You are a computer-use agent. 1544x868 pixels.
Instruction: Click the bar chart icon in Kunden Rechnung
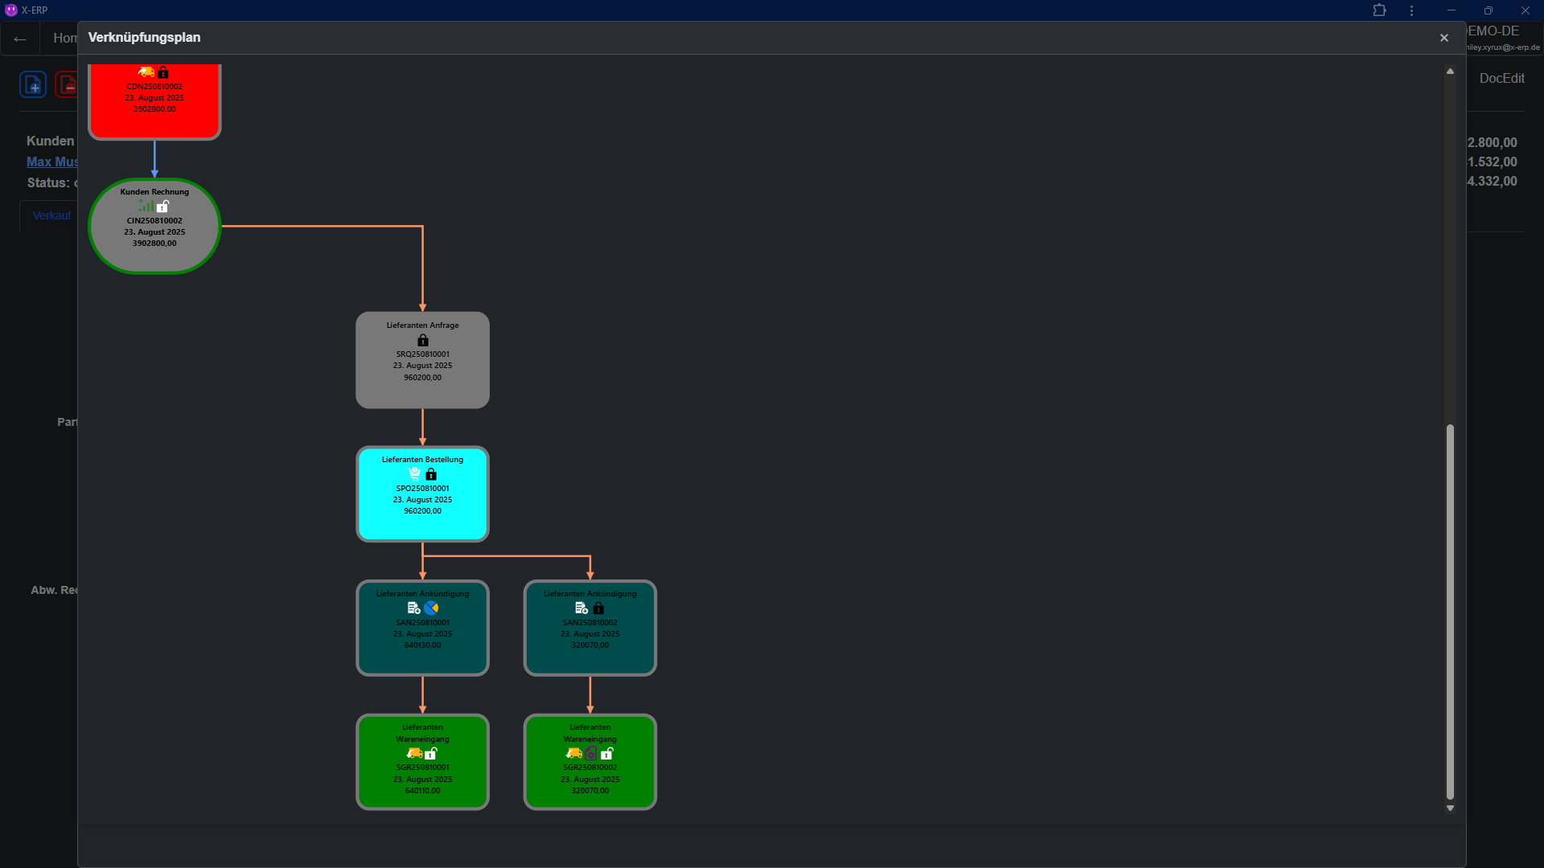click(146, 207)
